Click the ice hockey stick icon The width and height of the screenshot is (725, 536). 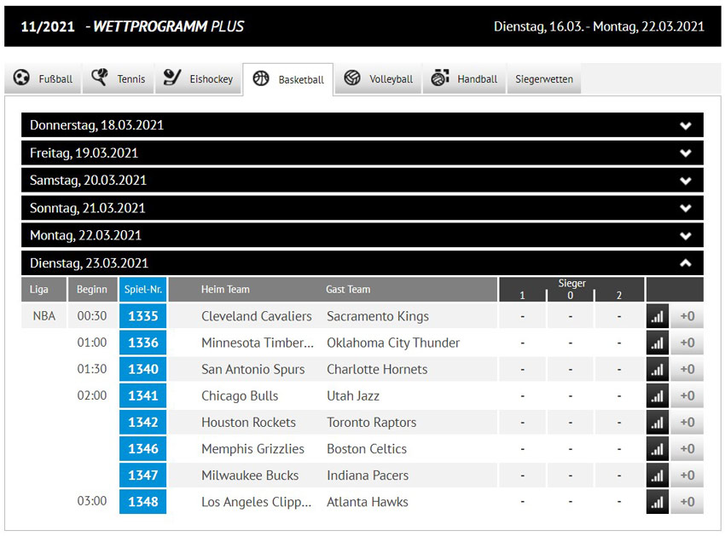click(172, 78)
